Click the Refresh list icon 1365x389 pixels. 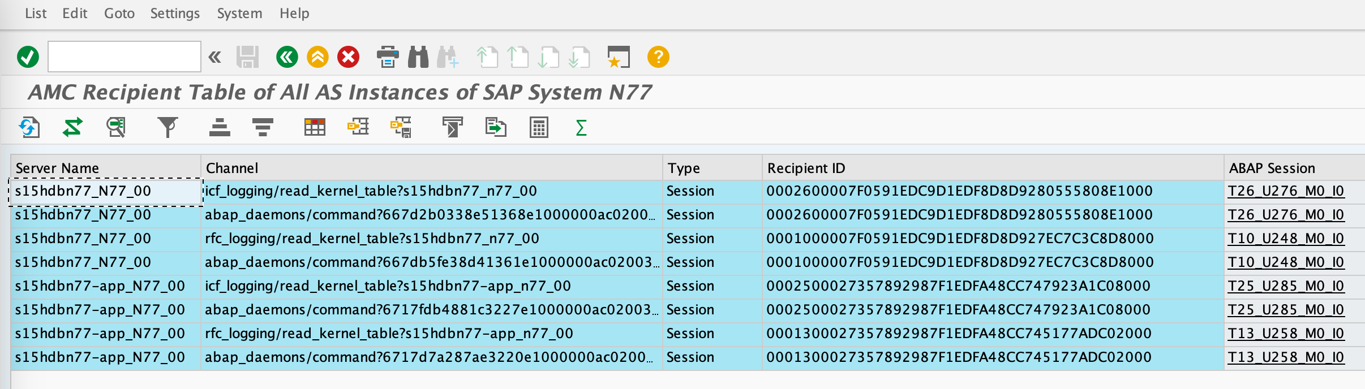point(29,127)
